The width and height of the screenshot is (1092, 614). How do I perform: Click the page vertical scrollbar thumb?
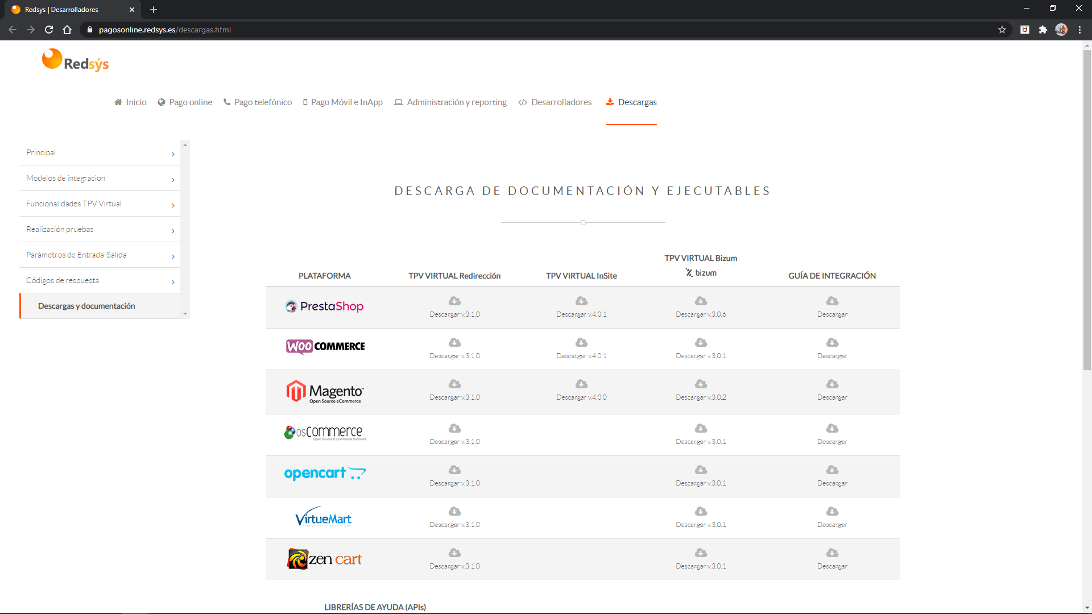pyautogui.click(x=1087, y=210)
